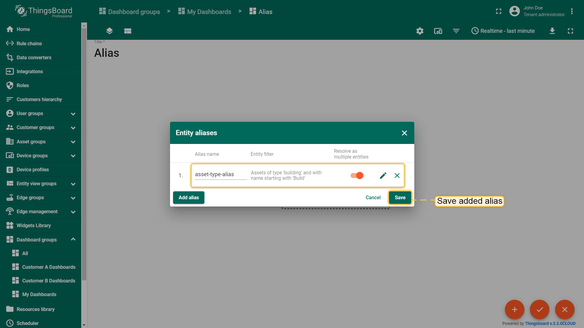This screenshot has height=328, width=584.
Task: Click the export dashboard download icon
Action: pyautogui.click(x=552, y=31)
